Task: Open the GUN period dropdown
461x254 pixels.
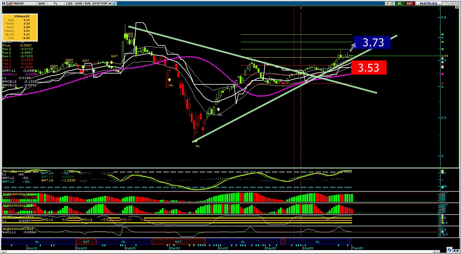Action: pos(42,4)
